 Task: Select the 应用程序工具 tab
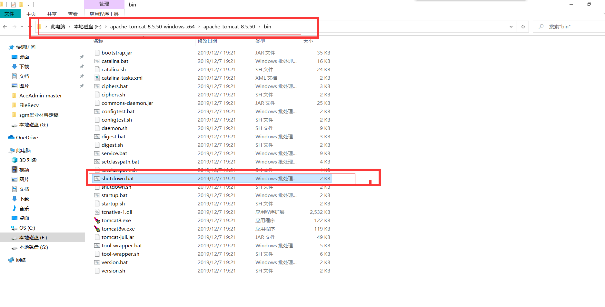click(x=104, y=14)
